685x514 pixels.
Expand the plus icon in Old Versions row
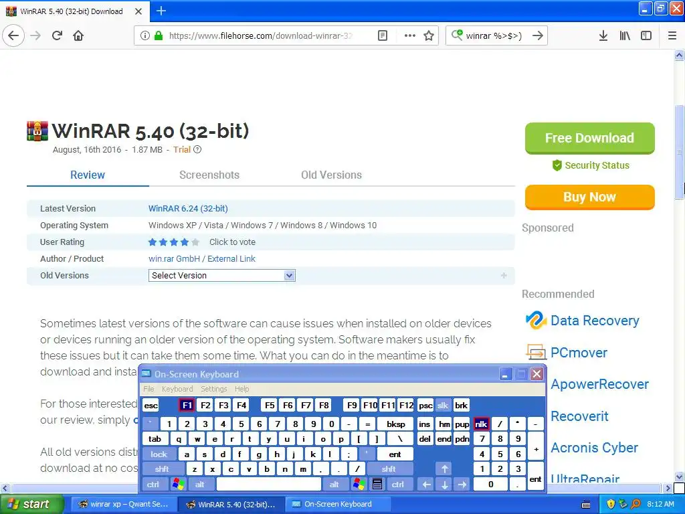[504, 275]
